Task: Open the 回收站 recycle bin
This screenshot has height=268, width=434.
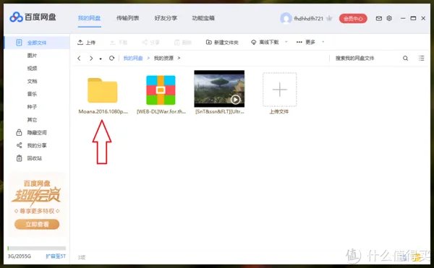Action: tap(34, 158)
